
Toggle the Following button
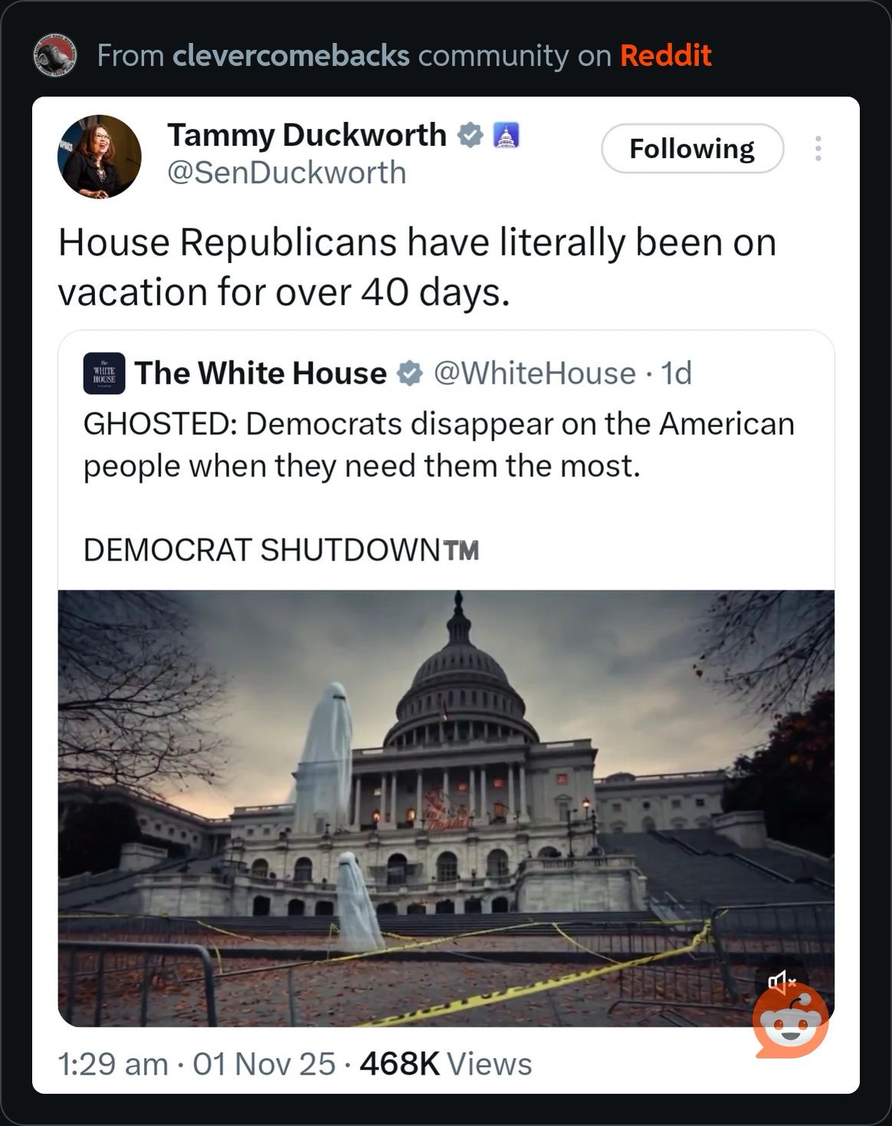click(x=692, y=148)
